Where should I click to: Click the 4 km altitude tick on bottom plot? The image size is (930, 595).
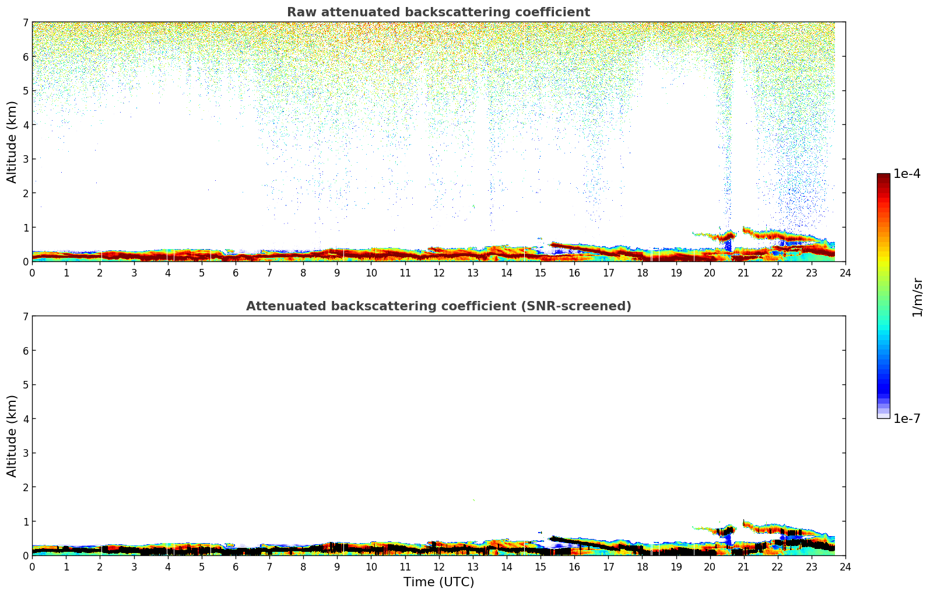pos(25,419)
